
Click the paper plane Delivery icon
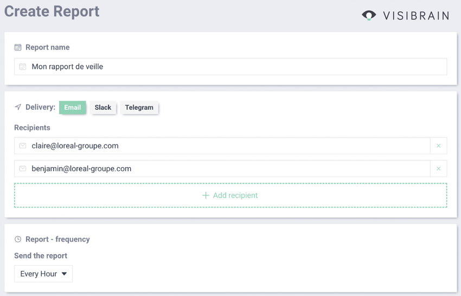pyautogui.click(x=18, y=107)
